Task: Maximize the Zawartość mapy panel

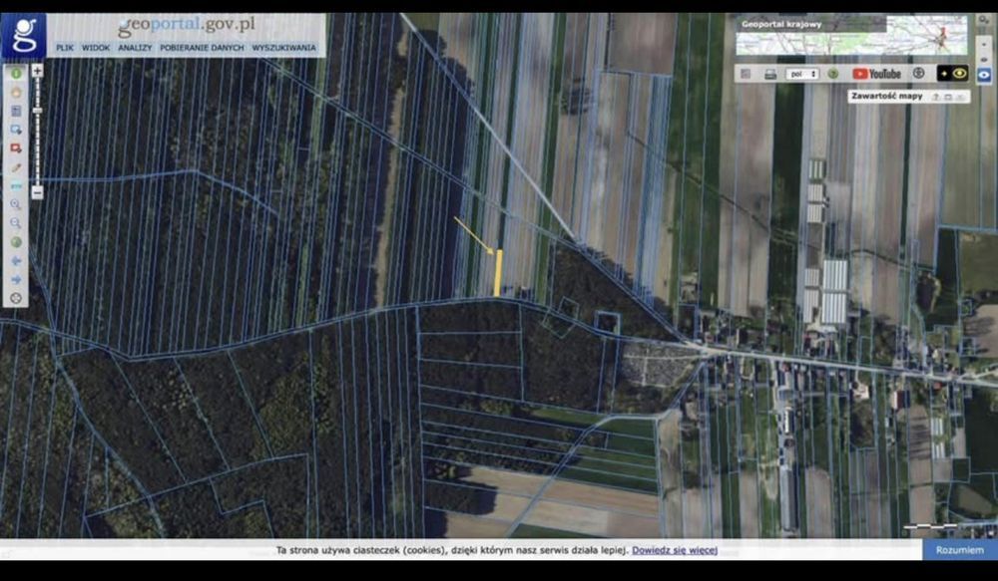Action: 948,97
